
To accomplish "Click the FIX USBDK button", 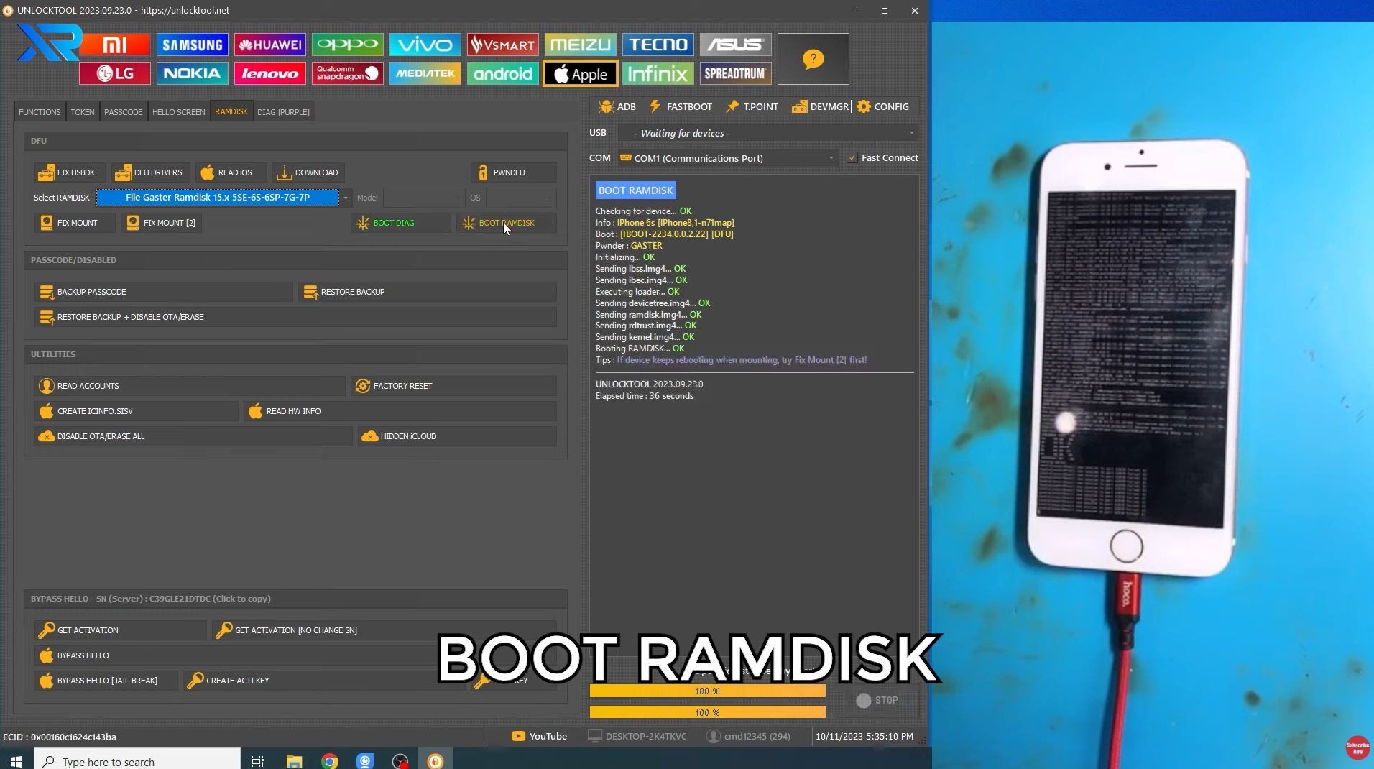I will tap(69, 172).
